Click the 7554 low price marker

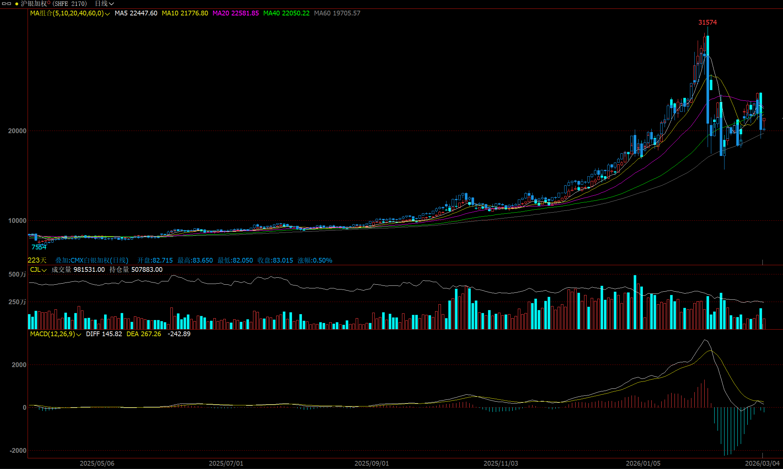click(39, 247)
